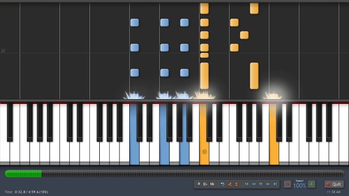Rewind the song

point(254,184)
